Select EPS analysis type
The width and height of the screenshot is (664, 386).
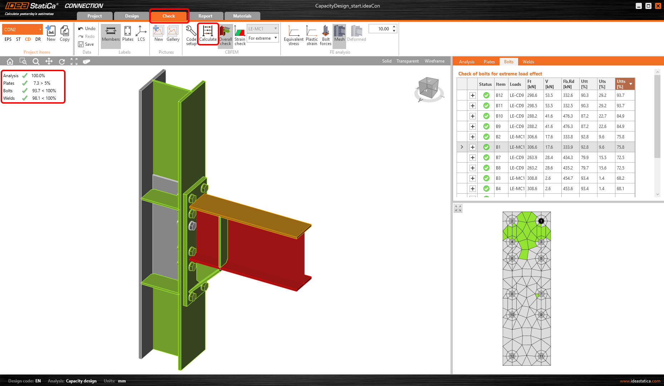coord(8,39)
